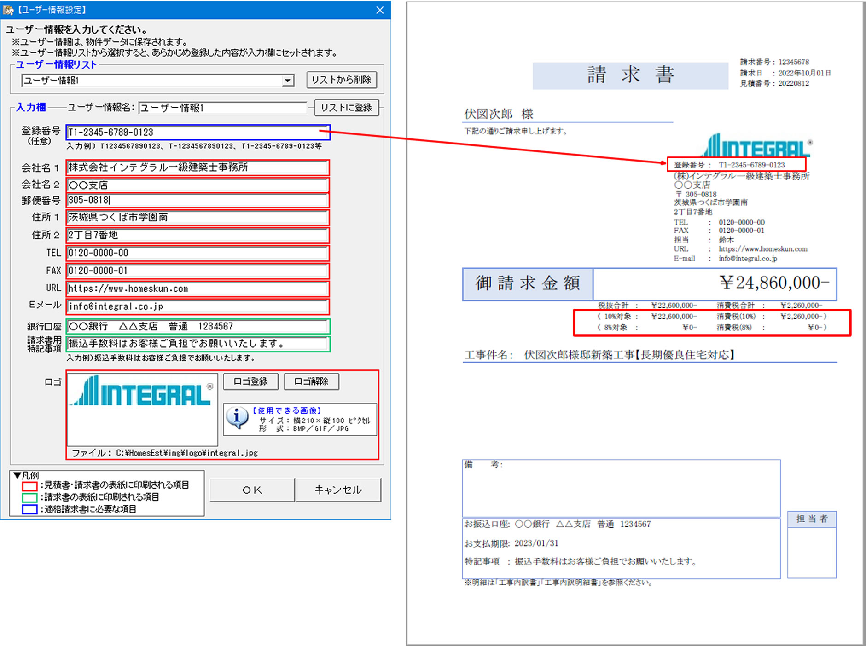Click the 登録番号 field with T1-2345-6789-0123
The height and width of the screenshot is (646, 866).
198,132
